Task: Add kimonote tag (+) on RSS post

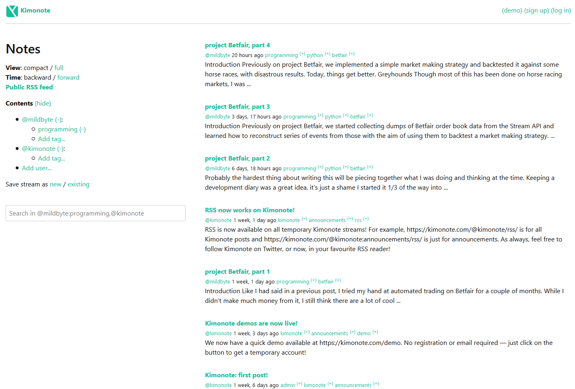Action: point(304,219)
